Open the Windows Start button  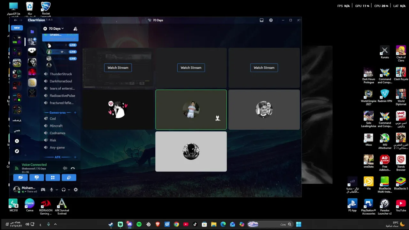click(298, 224)
